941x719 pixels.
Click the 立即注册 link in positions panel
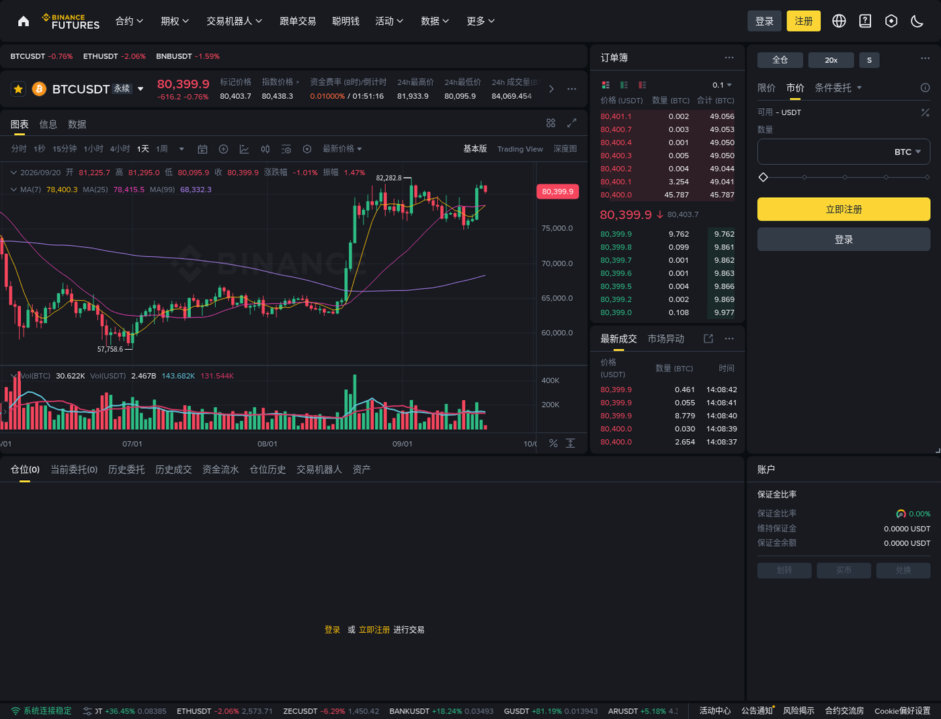point(374,630)
